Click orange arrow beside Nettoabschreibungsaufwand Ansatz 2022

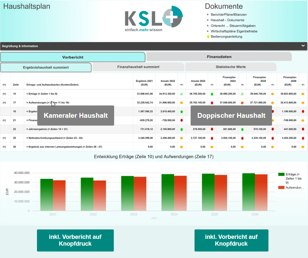(182, 138)
